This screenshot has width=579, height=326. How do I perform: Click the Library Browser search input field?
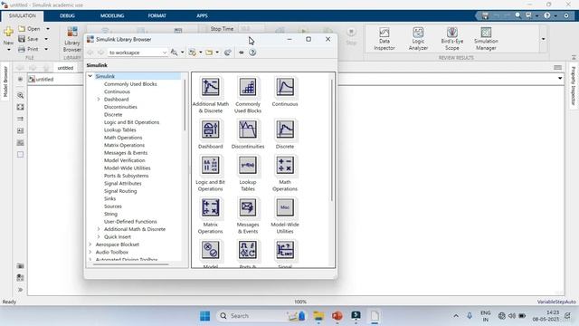(x=135, y=53)
